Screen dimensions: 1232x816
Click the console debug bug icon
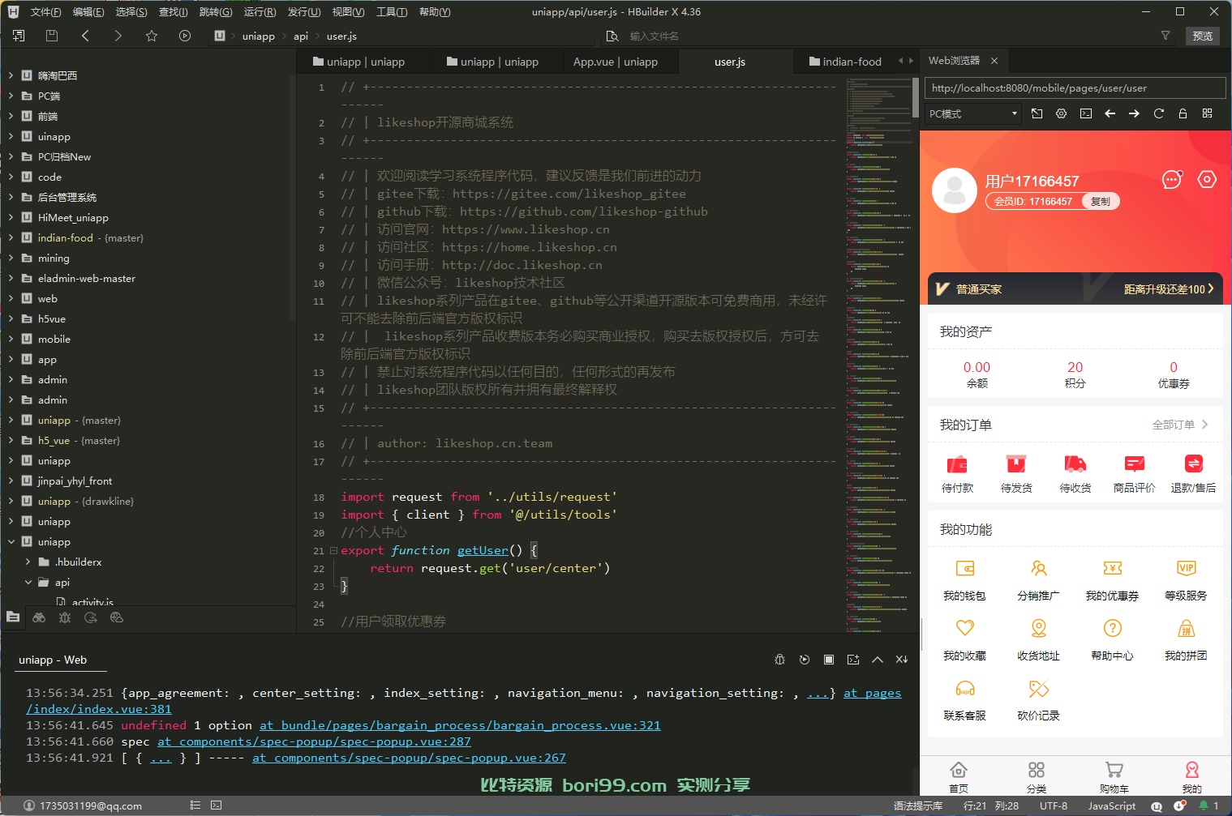779,660
